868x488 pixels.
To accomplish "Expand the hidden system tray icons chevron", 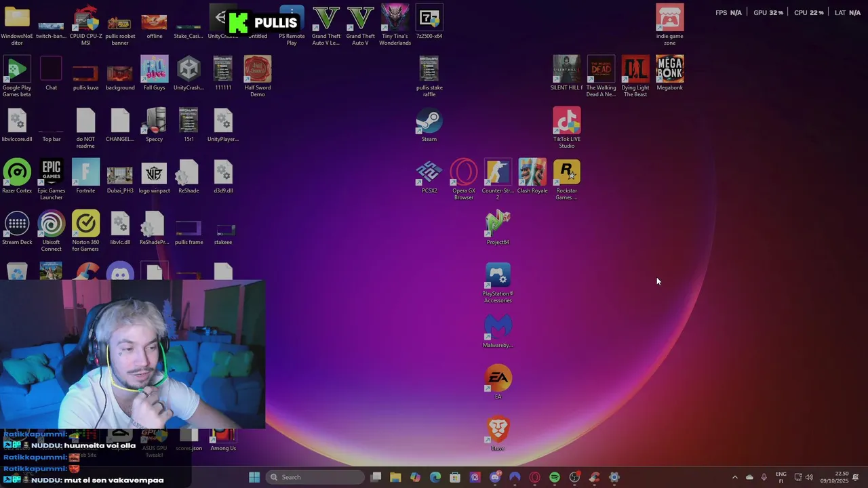I will (734, 477).
